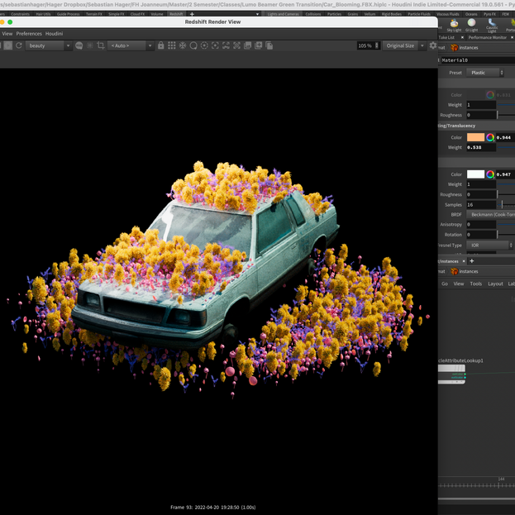Open translucency color picker wheel
Viewport: 515px width, 515px height.
coord(490,137)
